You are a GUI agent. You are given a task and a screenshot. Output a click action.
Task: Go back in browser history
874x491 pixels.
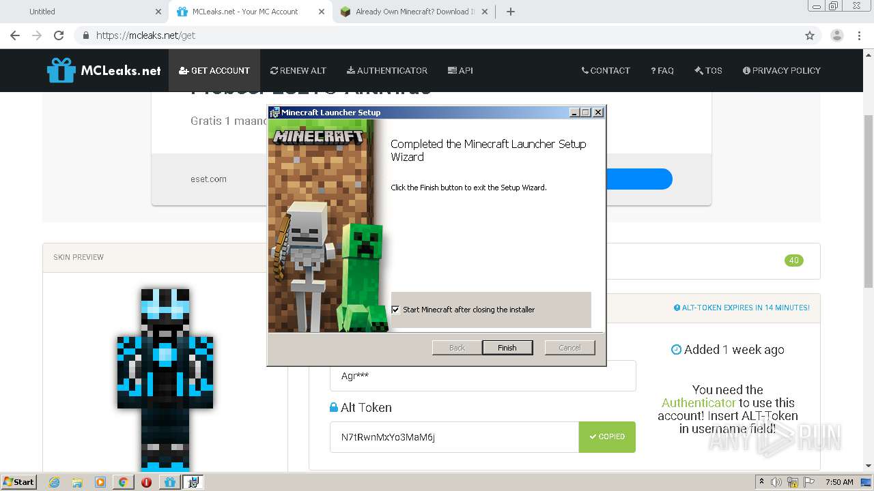point(15,35)
